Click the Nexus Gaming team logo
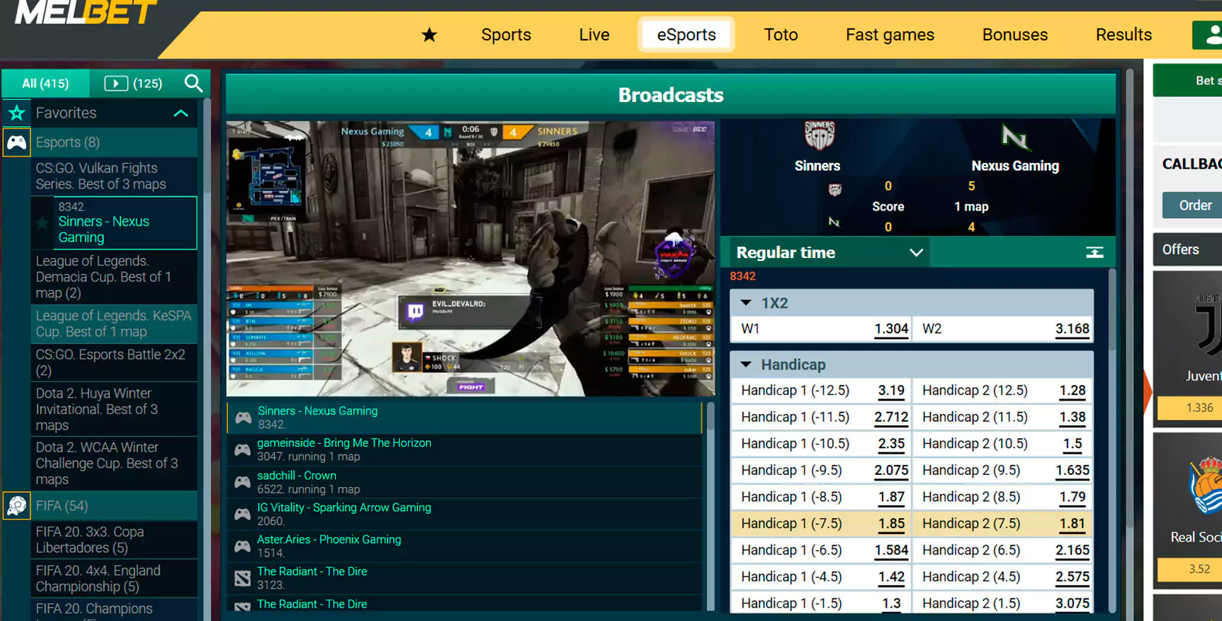Screen dimensions: 1222x621 (1014, 137)
